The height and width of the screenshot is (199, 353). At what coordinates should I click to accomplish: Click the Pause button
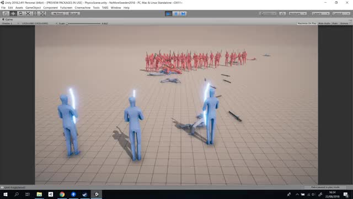click(x=176, y=13)
